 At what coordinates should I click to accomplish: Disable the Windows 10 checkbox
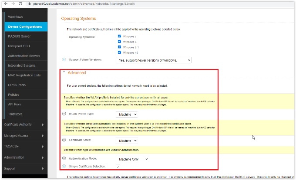(120, 52)
